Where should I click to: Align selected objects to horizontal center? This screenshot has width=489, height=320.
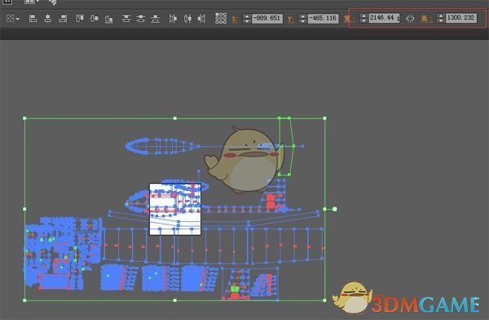click(x=48, y=19)
